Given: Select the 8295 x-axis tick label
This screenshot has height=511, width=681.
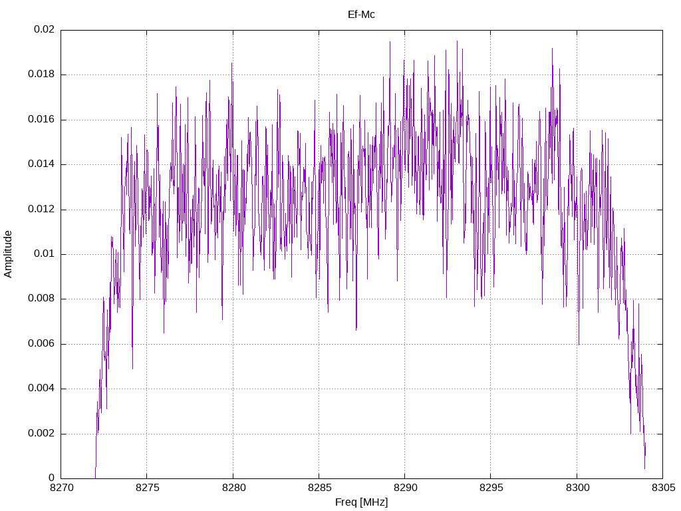Looking at the screenshot, I should click(491, 488).
